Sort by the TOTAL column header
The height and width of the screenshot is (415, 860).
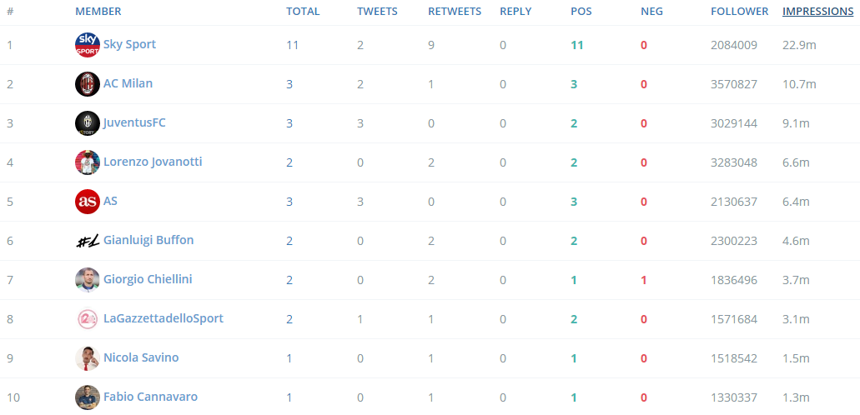tap(303, 11)
